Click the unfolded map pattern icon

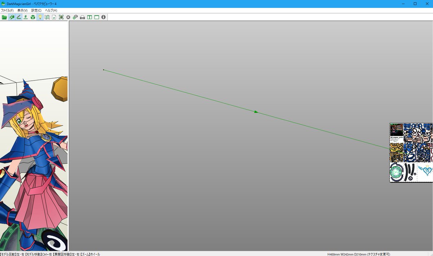click(47, 17)
